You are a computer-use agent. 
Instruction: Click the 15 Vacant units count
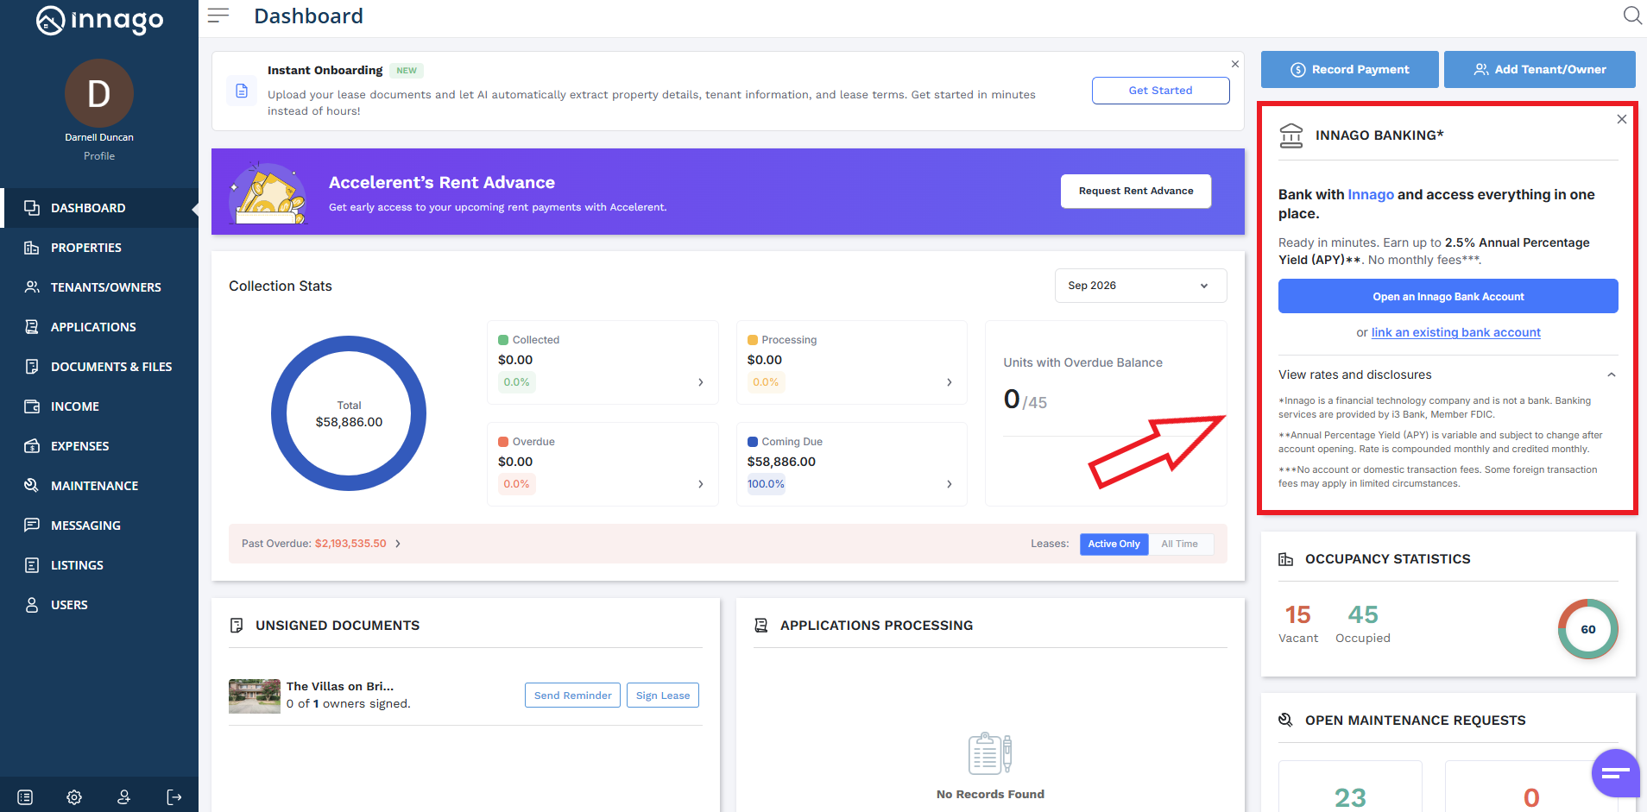(1297, 614)
